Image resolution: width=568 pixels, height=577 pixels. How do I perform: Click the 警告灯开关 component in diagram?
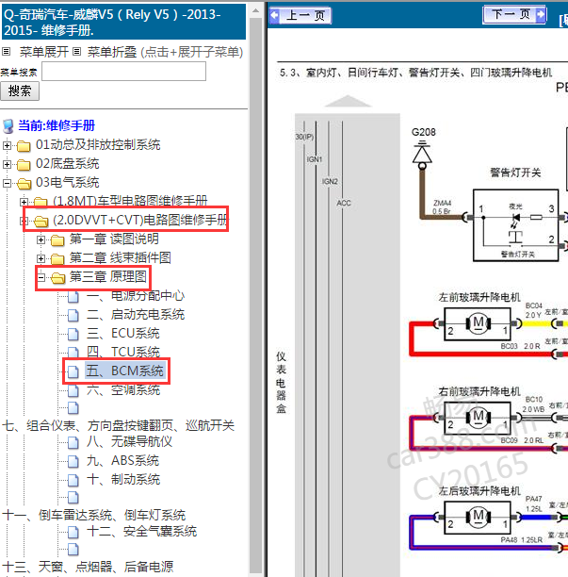[x=515, y=225]
